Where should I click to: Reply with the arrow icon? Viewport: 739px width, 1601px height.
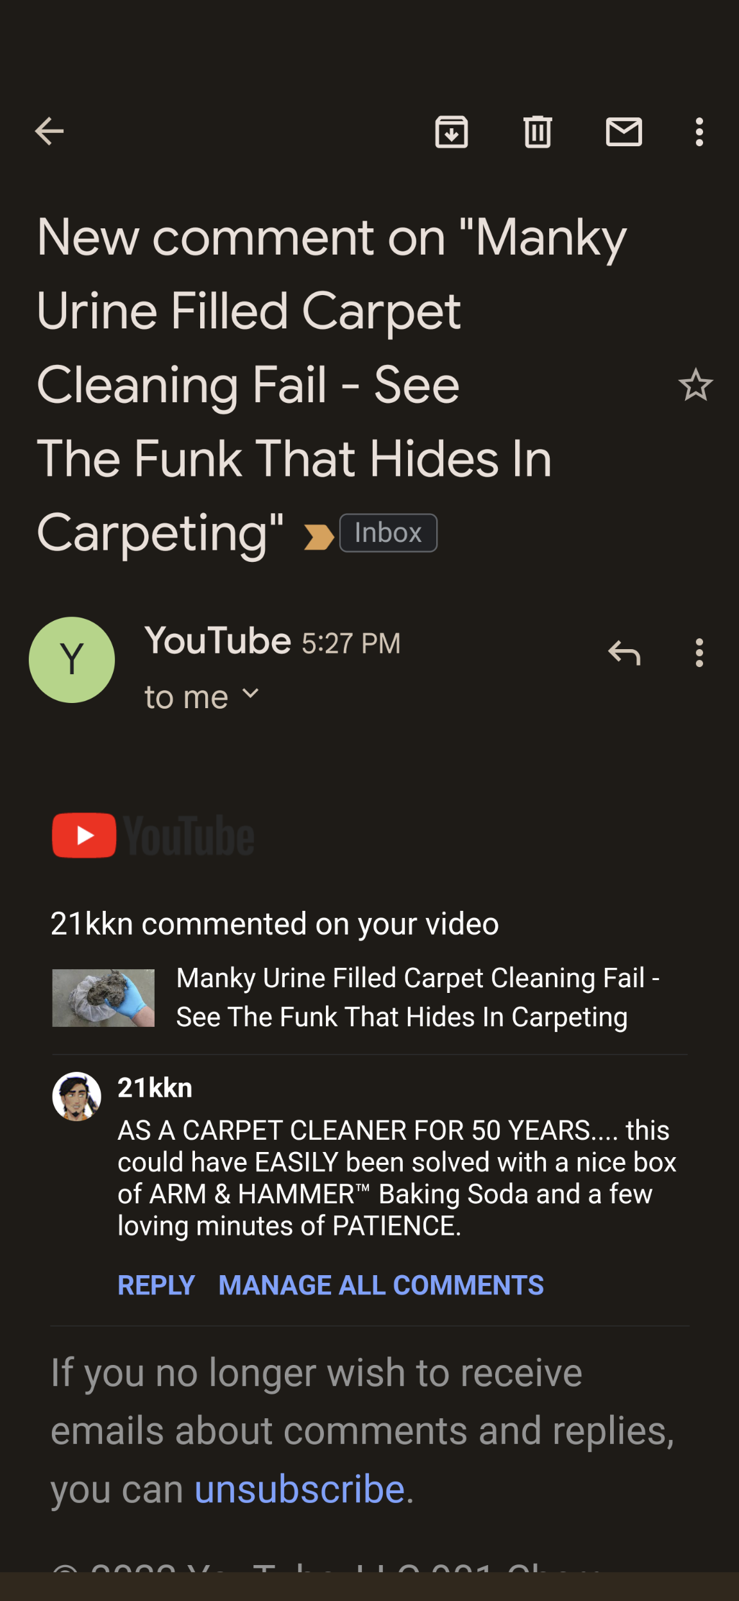(624, 653)
